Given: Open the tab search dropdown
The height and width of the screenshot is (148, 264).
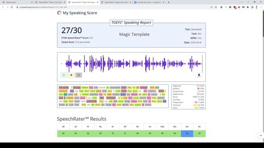Looking at the screenshot, I should point(242,2).
